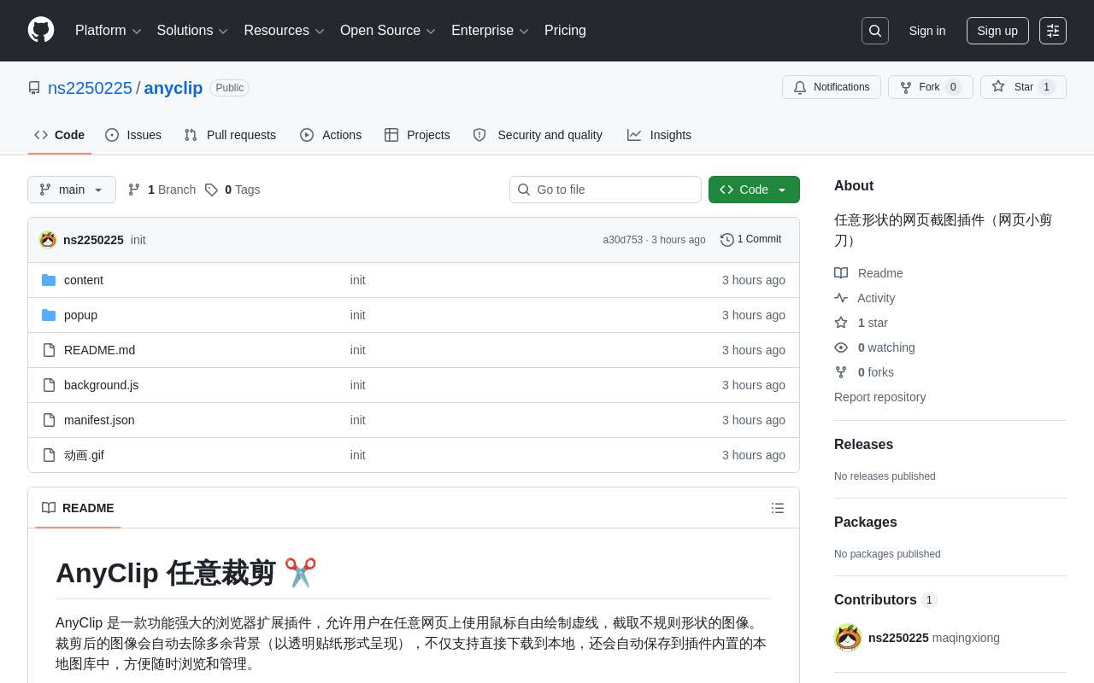The height and width of the screenshot is (683, 1094).
Task: Open the ns2250225 owner link in breadcrumb
Action: (x=90, y=88)
